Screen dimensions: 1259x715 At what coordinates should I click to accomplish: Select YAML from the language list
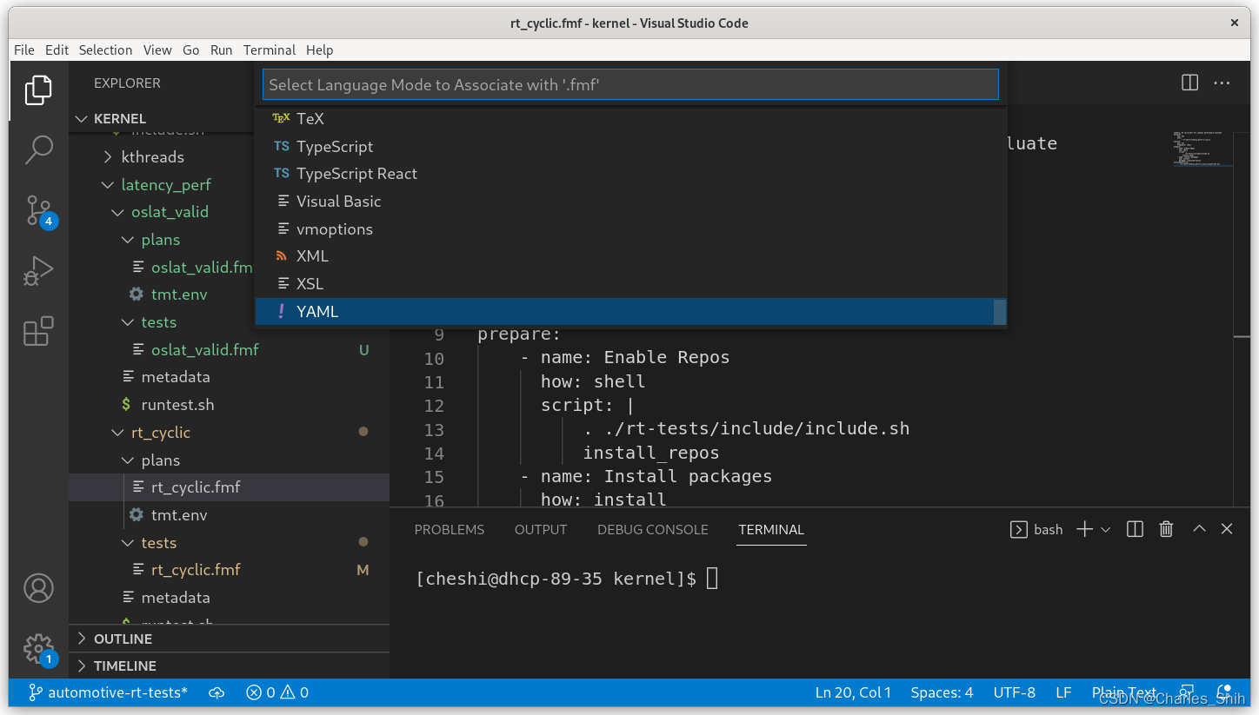(x=317, y=311)
